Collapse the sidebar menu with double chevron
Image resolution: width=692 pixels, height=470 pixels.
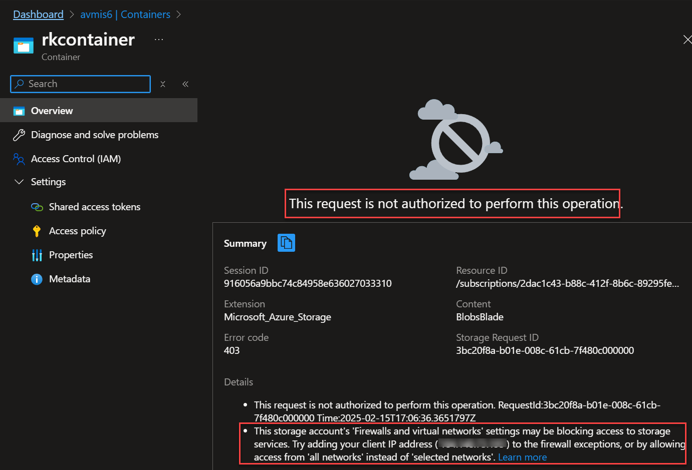pos(185,84)
